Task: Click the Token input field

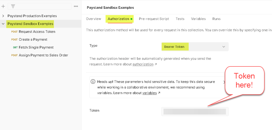Action: pos(195,111)
